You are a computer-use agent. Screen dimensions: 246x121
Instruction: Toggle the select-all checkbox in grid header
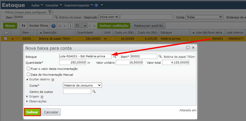pyautogui.click(x=6, y=32)
